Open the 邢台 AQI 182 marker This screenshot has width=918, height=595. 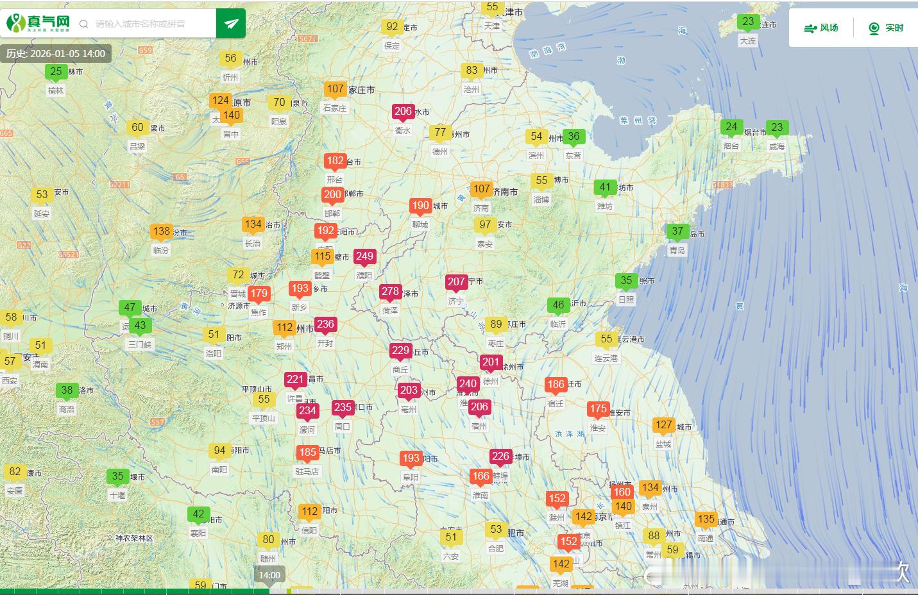[x=335, y=162]
